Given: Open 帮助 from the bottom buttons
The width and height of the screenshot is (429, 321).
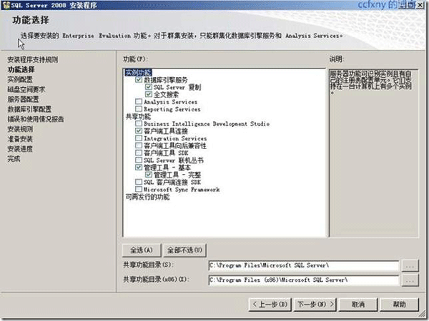Looking at the screenshot, I should [x=399, y=305].
